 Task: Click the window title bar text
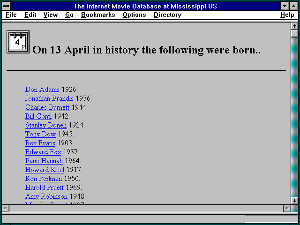[x=145, y=6]
